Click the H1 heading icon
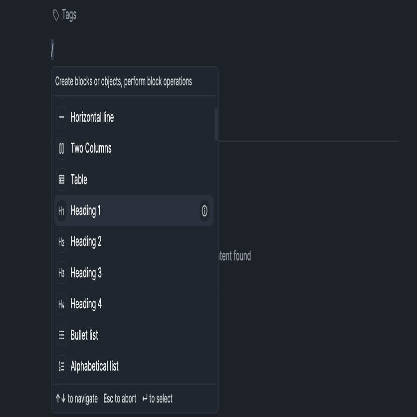 click(61, 211)
